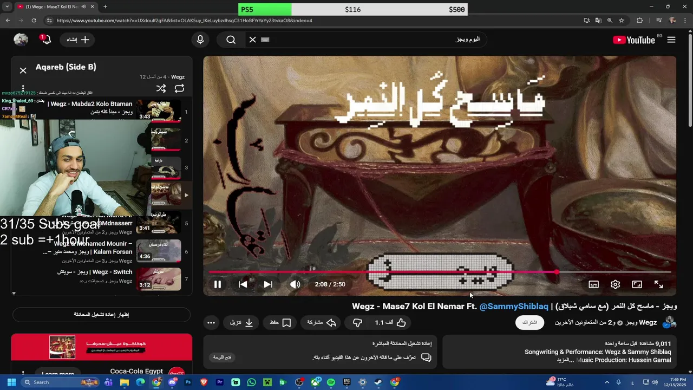Open the YouTube hamburger guide menu

(x=671, y=40)
